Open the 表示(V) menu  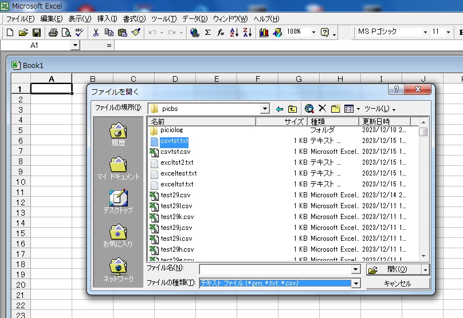[80, 19]
